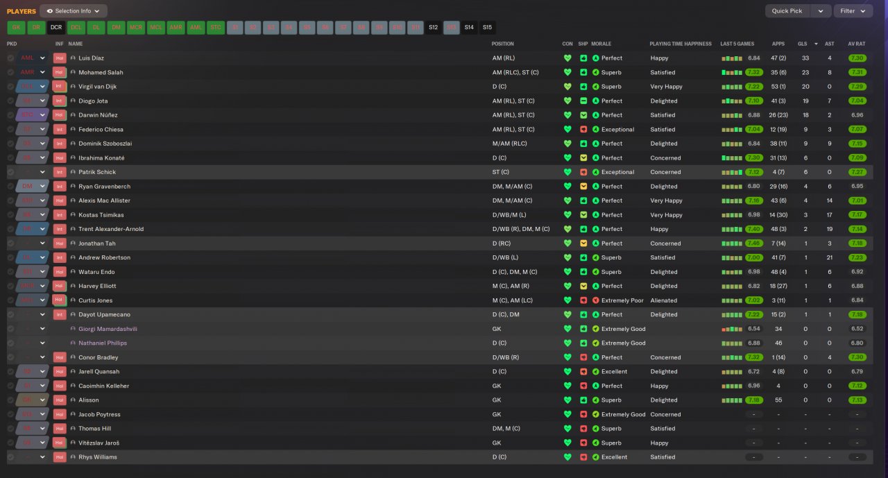This screenshot has width=888, height=478.
Task: Toggle the picked checkmark for Patrik Schick
Action: point(10,172)
